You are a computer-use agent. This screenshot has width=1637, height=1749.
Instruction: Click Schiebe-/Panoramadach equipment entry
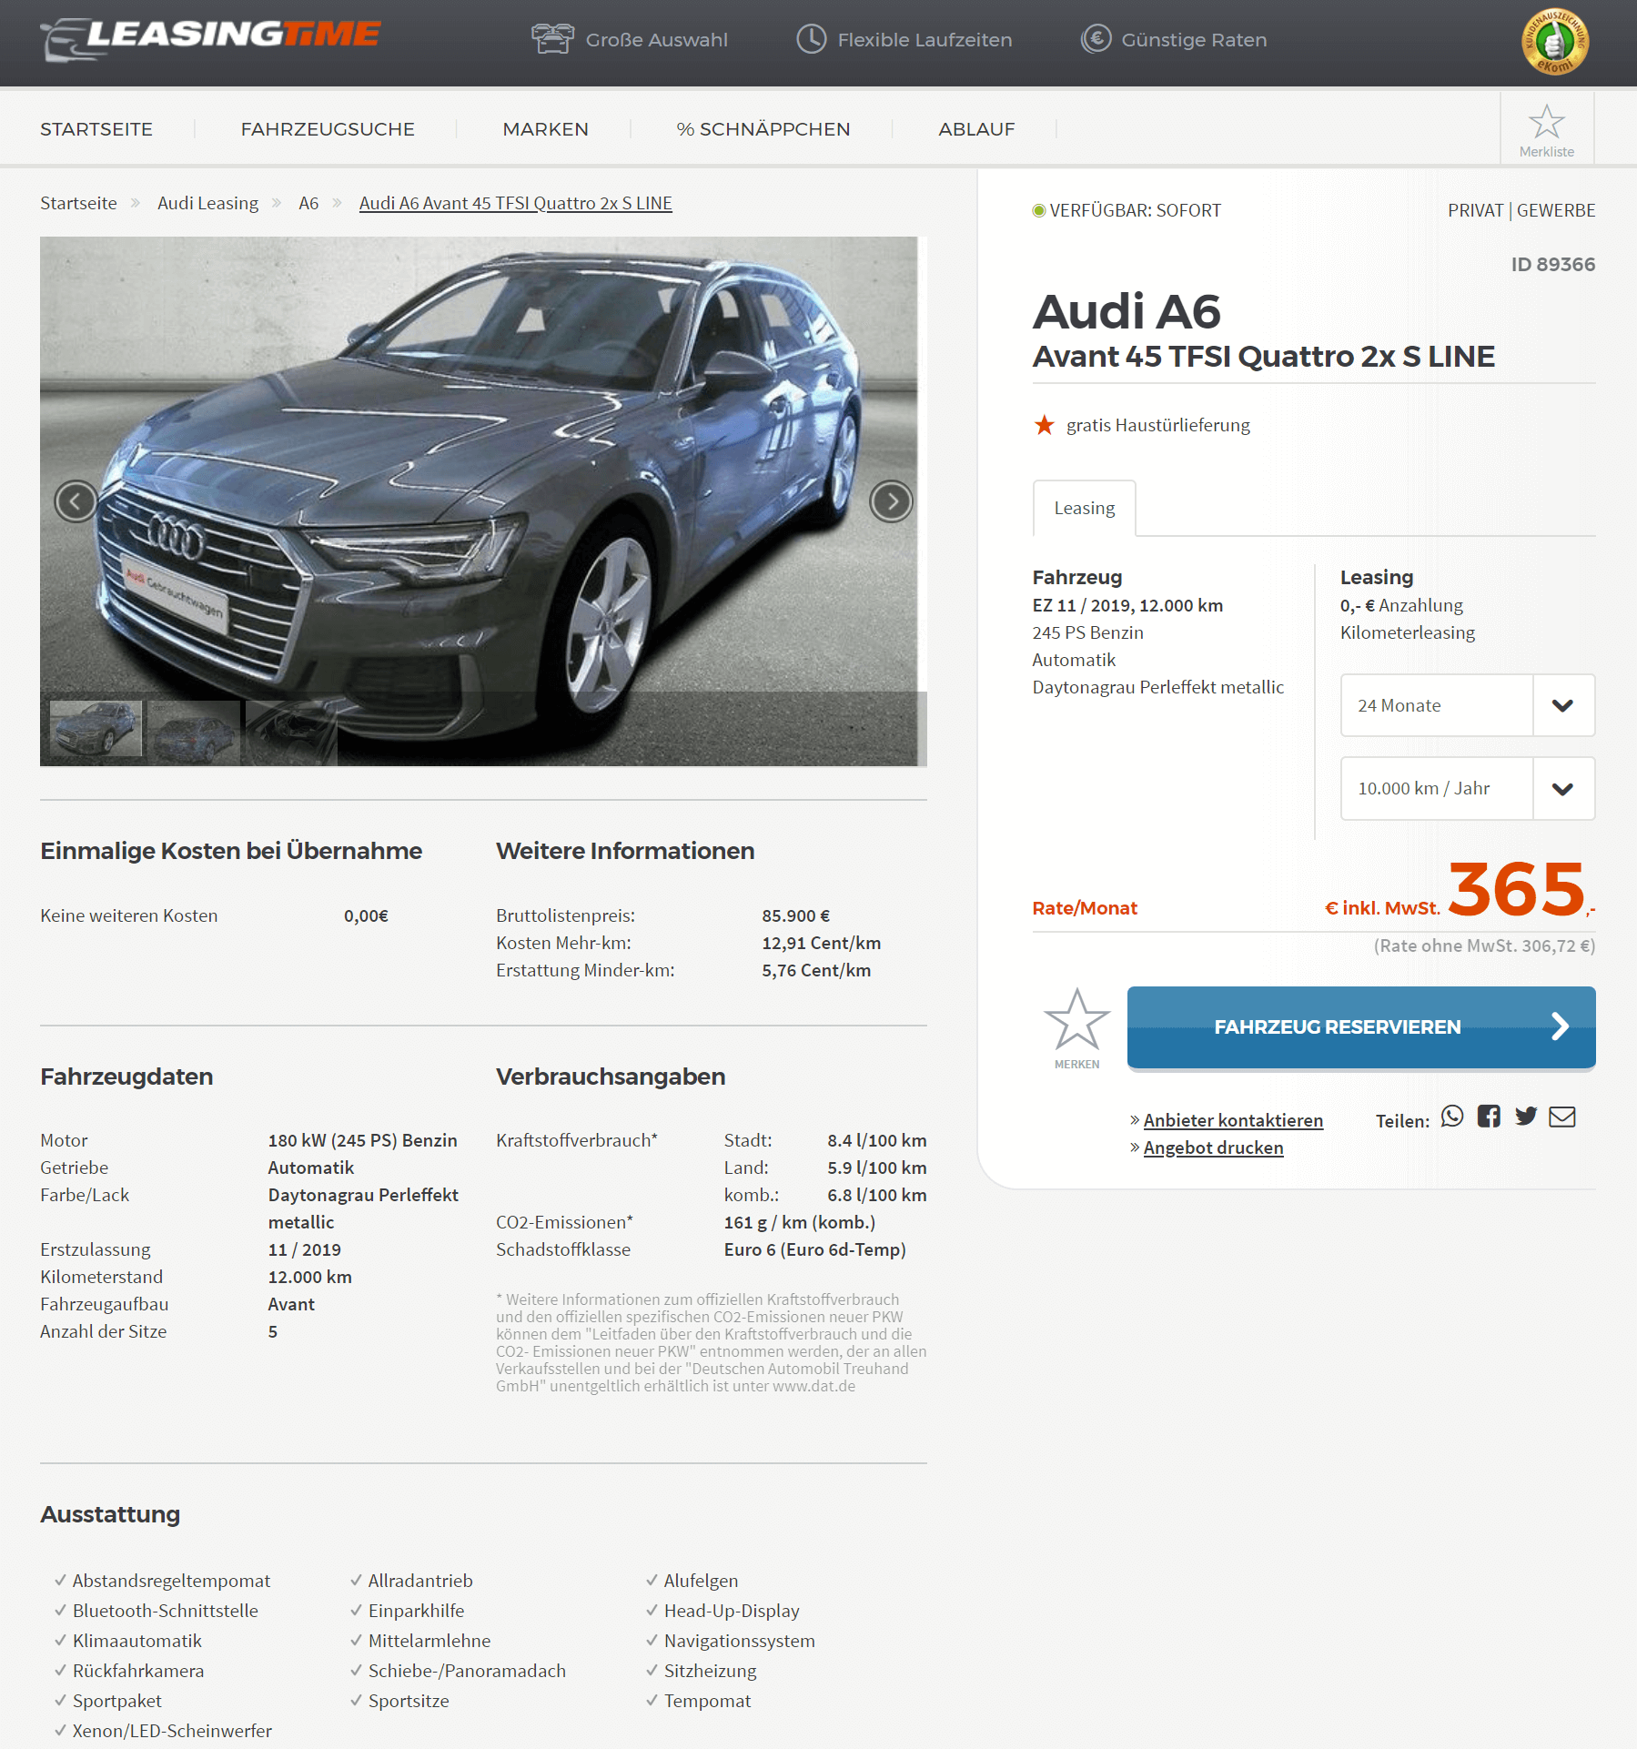click(466, 1671)
